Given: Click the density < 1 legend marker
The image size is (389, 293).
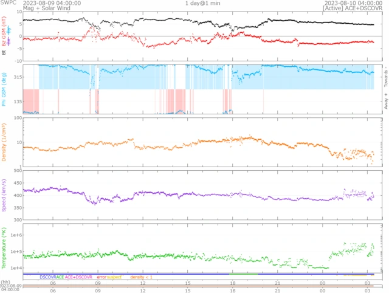Looking at the screenshot, I should (x=142, y=277).
